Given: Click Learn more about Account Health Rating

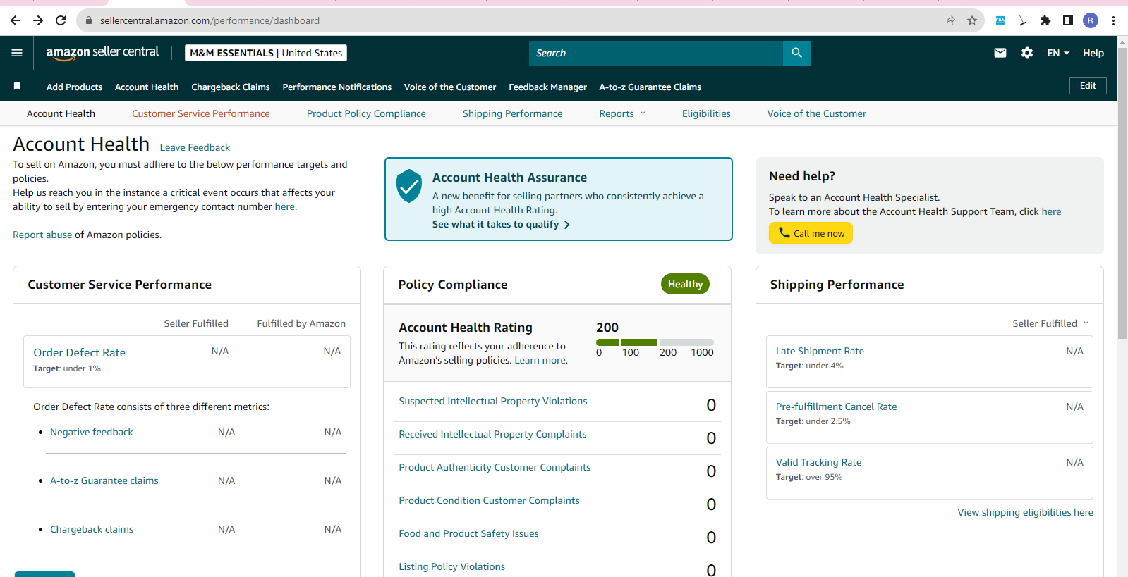Looking at the screenshot, I should 540,360.
